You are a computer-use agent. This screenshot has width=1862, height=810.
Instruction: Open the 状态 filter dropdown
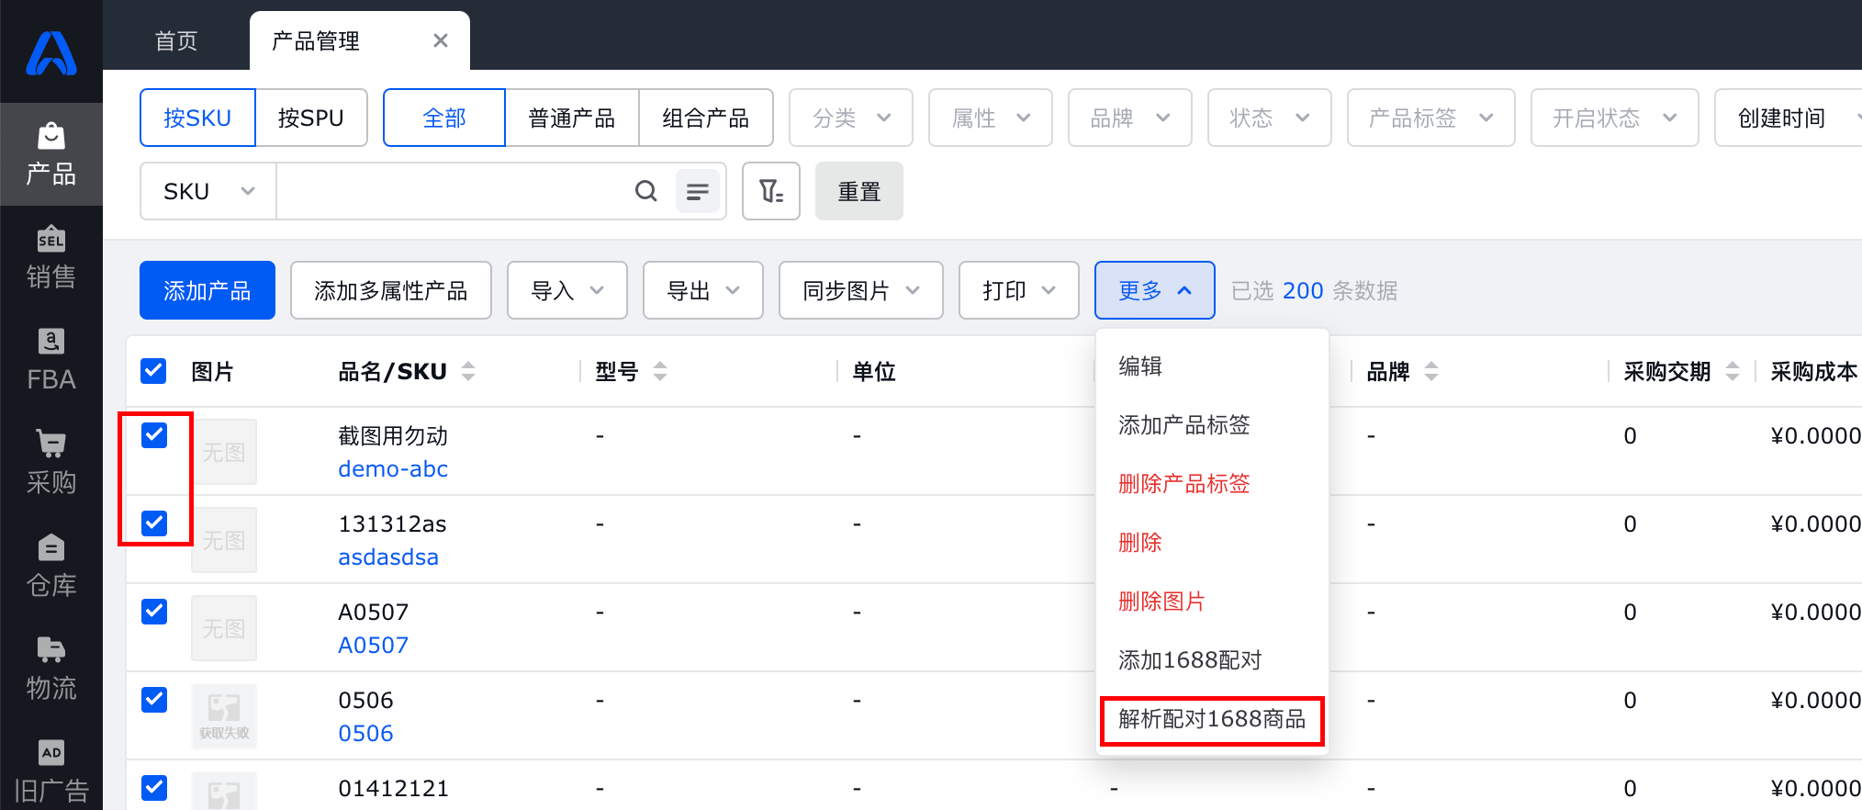click(1270, 118)
